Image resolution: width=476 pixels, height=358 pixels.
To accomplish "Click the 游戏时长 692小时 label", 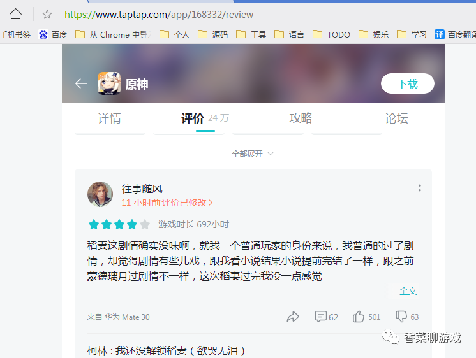I will (194, 225).
